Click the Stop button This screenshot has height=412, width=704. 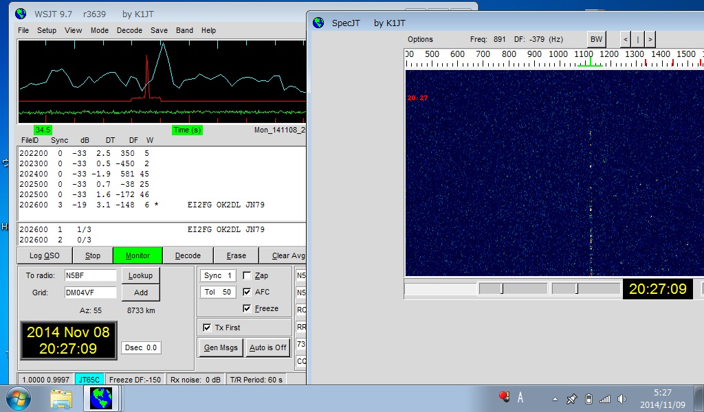pos(93,255)
